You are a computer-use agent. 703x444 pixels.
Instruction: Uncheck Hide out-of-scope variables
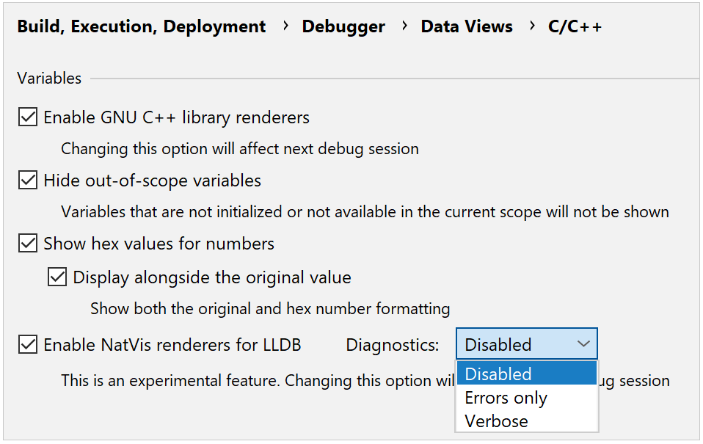pyautogui.click(x=28, y=181)
